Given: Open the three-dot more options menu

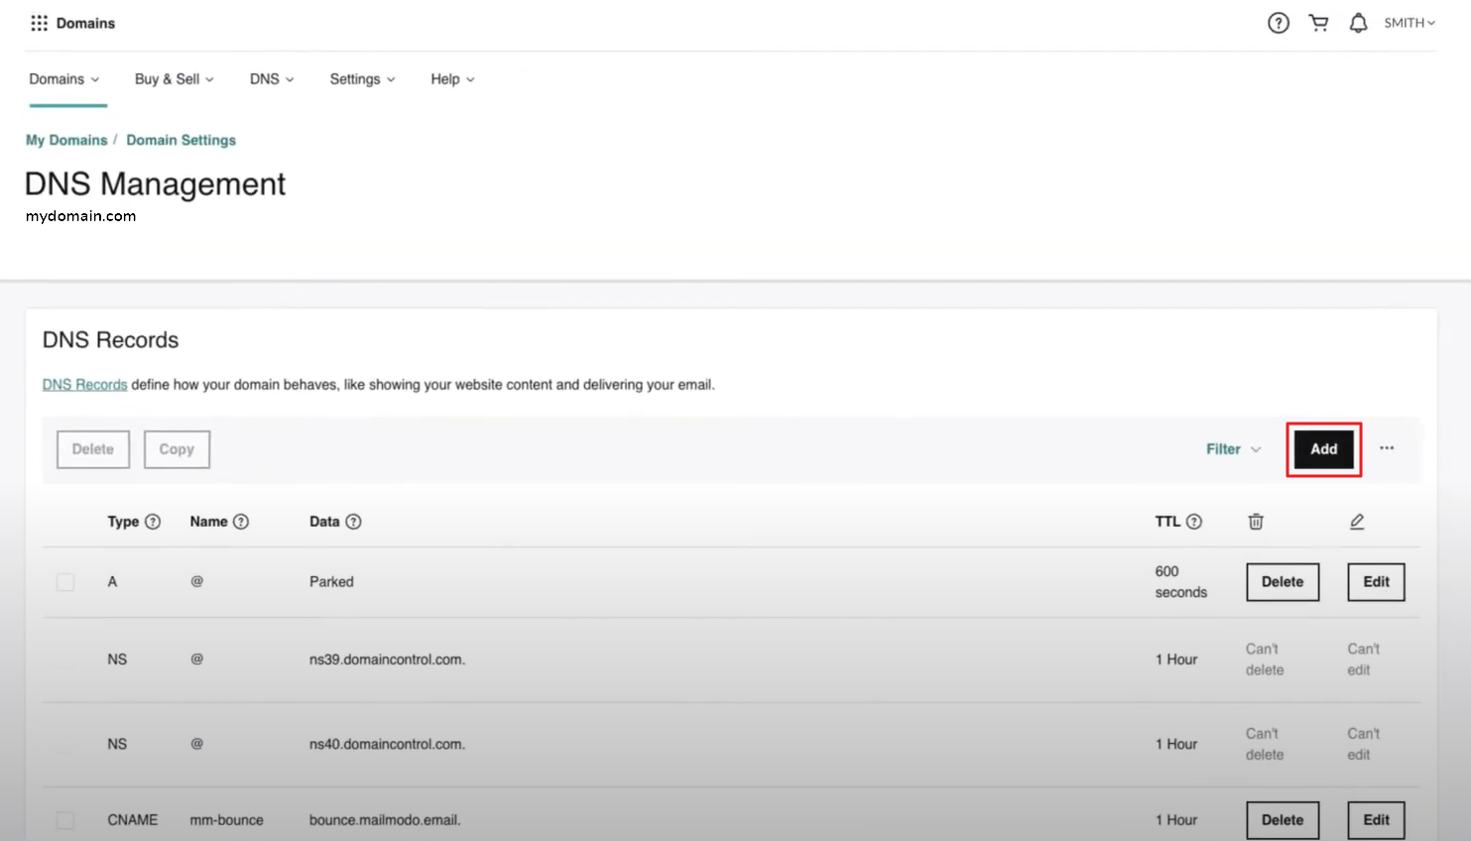Looking at the screenshot, I should click(x=1387, y=448).
